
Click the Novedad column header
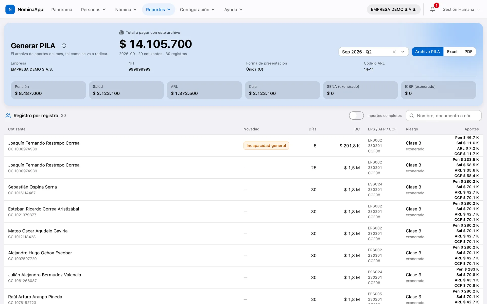tap(251, 129)
